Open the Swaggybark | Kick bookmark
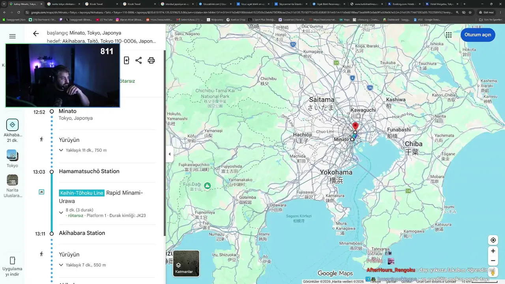The height and width of the screenshot is (284, 505). tap(14, 19)
